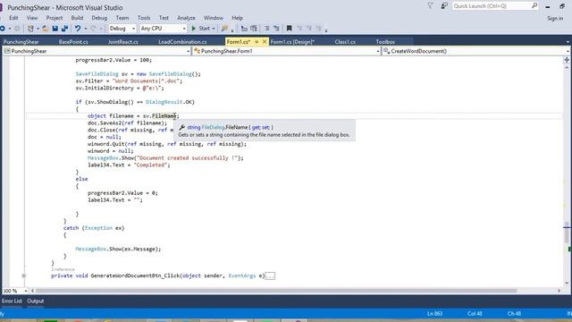Viewport: 572px width, 322px height.
Task: Click the send feedback icon
Action: click(x=444, y=6)
